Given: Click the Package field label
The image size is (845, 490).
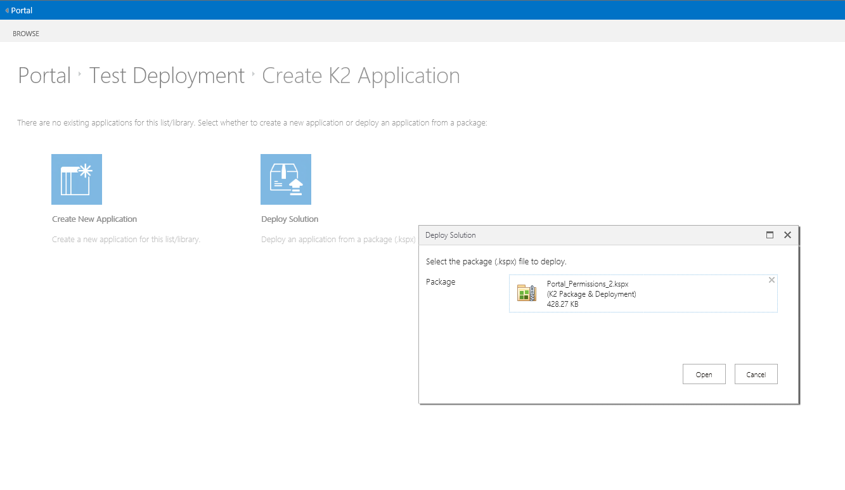Looking at the screenshot, I should pyautogui.click(x=441, y=282).
